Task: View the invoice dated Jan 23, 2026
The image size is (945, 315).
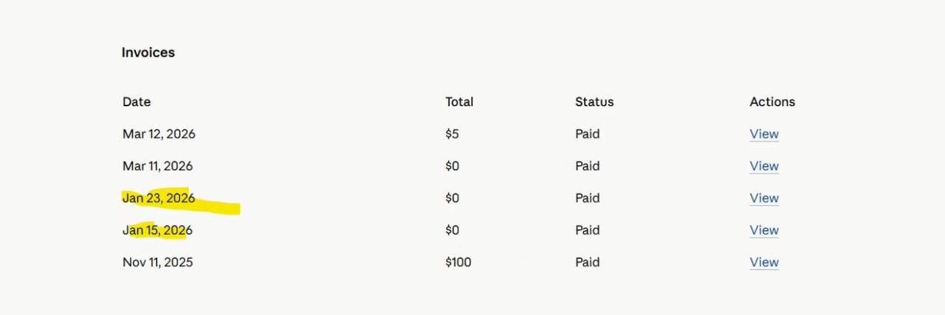Action: coord(764,198)
